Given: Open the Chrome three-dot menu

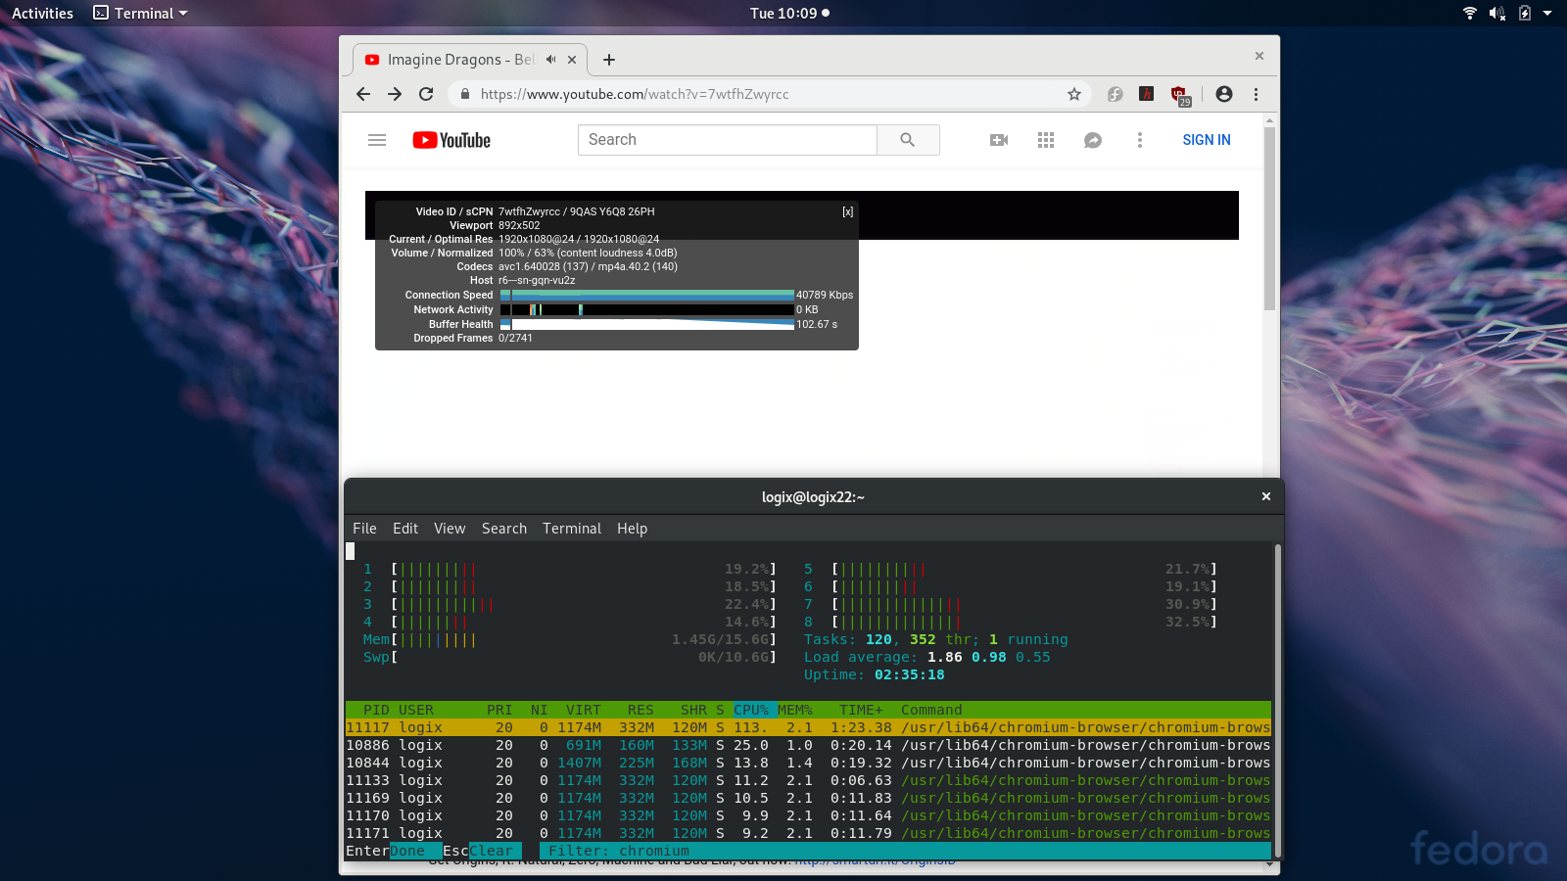Looking at the screenshot, I should tap(1257, 94).
